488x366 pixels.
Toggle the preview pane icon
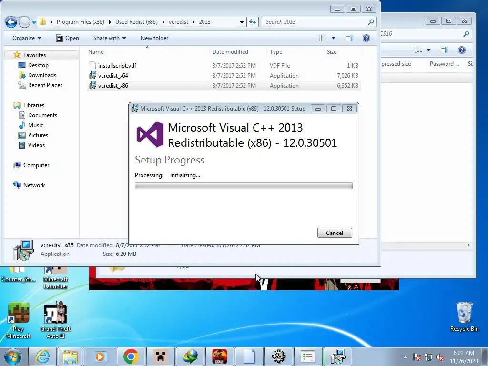pyautogui.click(x=349, y=38)
